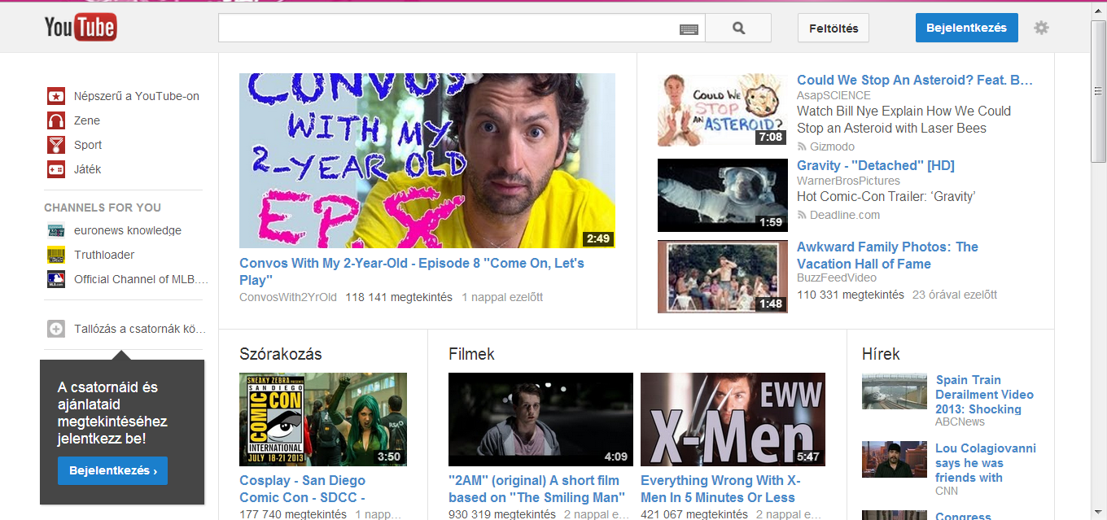Click the Feltöltés upload button
The image size is (1107, 520).
(x=834, y=28)
